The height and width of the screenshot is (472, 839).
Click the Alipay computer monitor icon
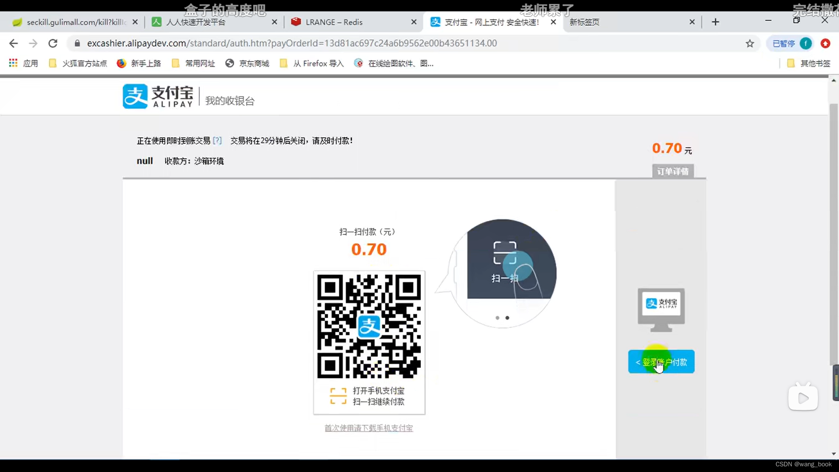tap(661, 310)
